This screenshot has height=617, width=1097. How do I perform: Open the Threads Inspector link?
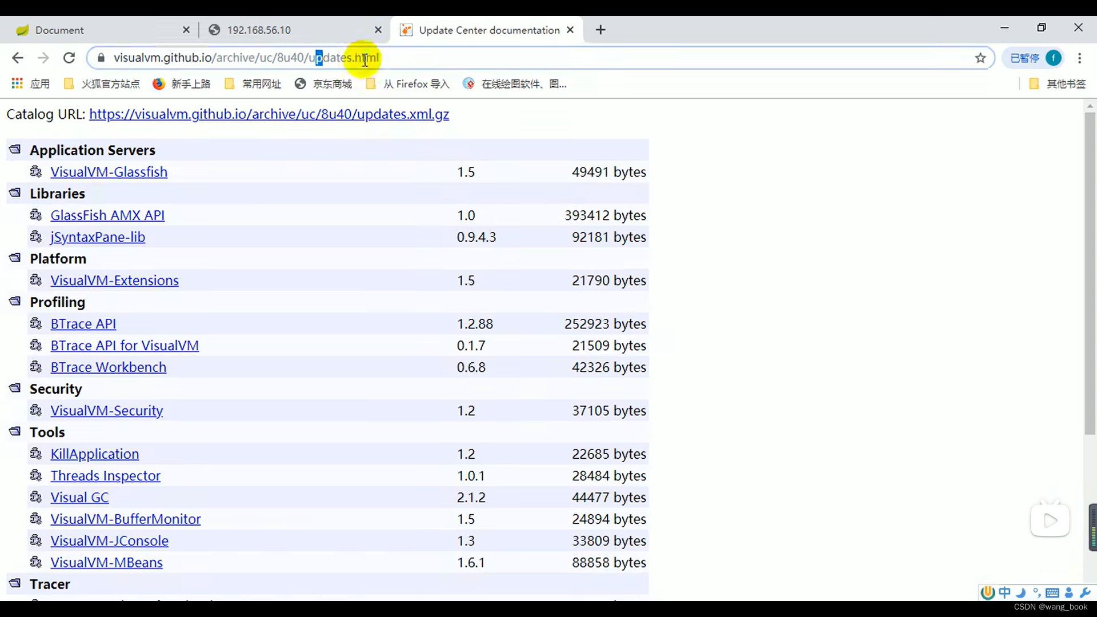[105, 476]
